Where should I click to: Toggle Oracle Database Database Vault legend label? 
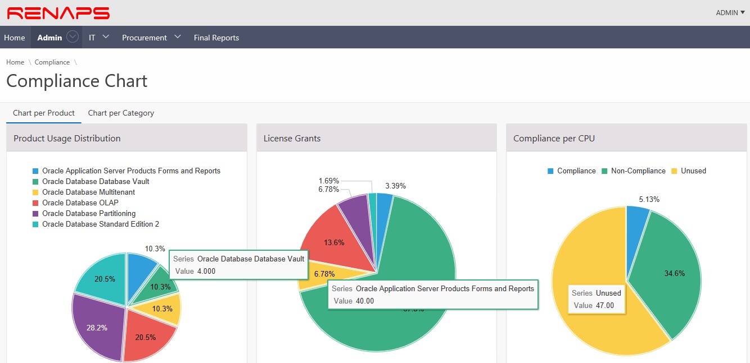96,181
